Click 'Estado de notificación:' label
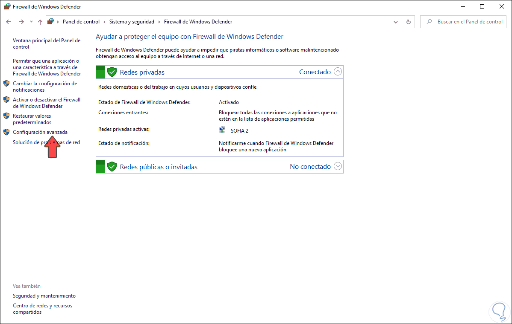 click(x=124, y=143)
